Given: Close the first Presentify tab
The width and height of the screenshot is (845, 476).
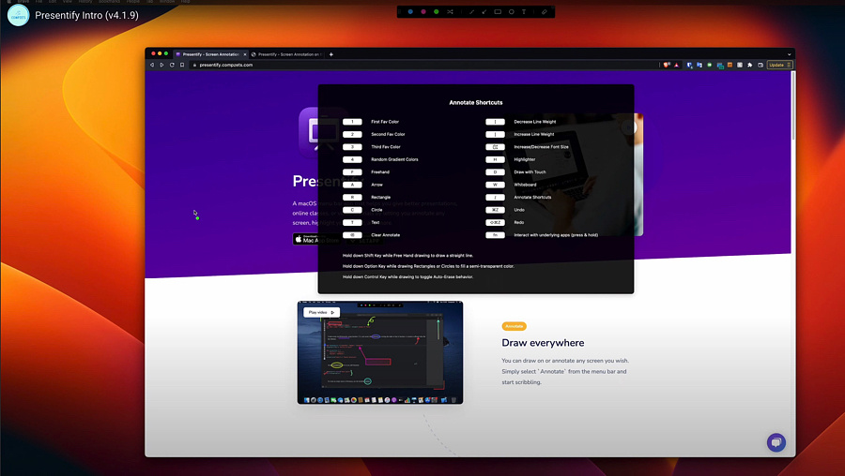Looking at the screenshot, I should (x=245, y=54).
